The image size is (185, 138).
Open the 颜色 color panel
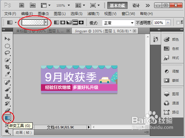pyautogui.click(x=171, y=40)
